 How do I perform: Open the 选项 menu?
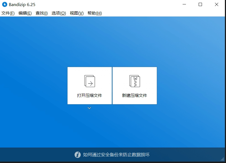pyautogui.click(x=58, y=13)
